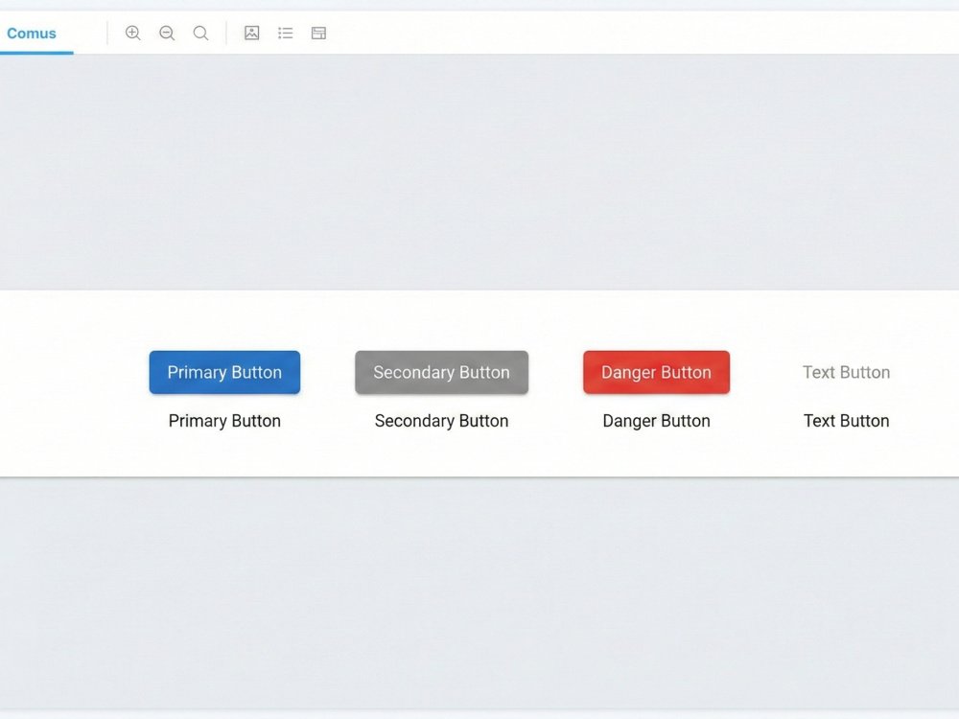Image resolution: width=959 pixels, height=719 pixels.
Task: Click the image picture icon in toolbar
Action: (252, 33)
